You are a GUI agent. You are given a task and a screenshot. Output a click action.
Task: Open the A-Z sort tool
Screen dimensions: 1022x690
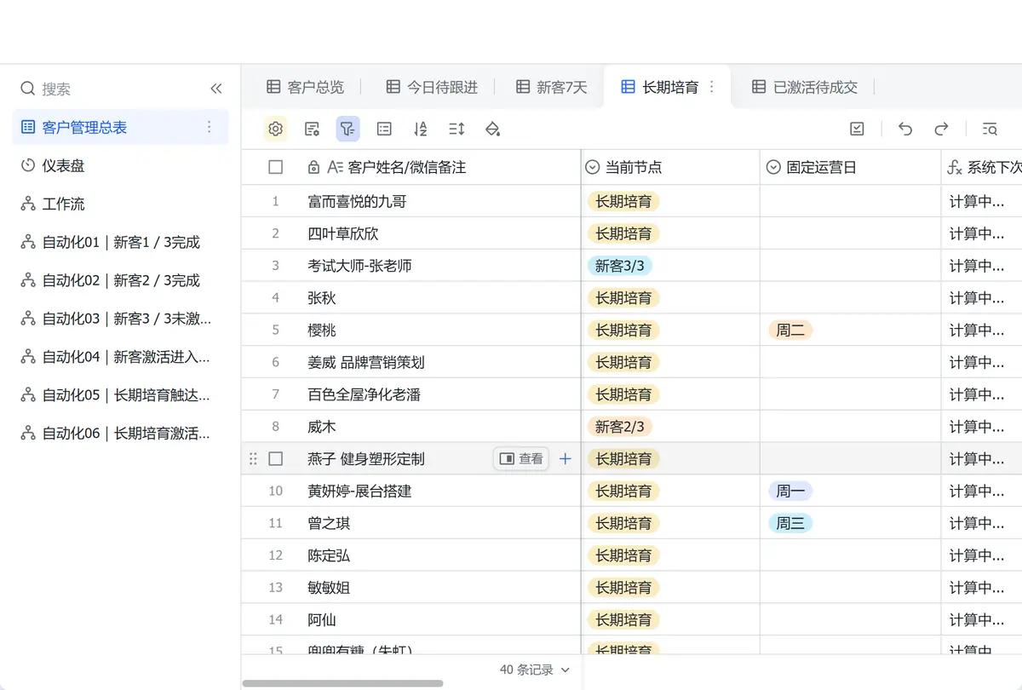420,129
